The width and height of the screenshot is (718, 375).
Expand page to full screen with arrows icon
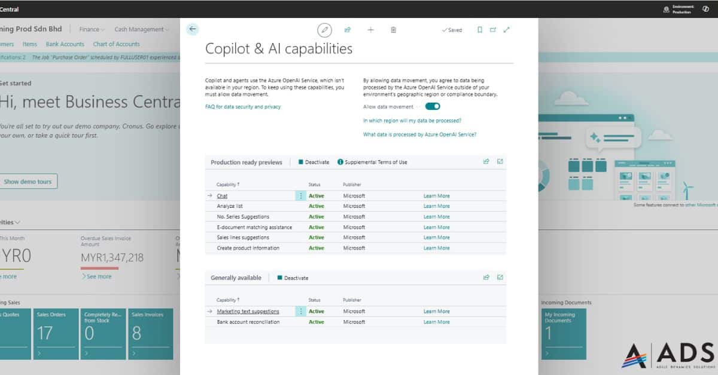pos(506,29)
